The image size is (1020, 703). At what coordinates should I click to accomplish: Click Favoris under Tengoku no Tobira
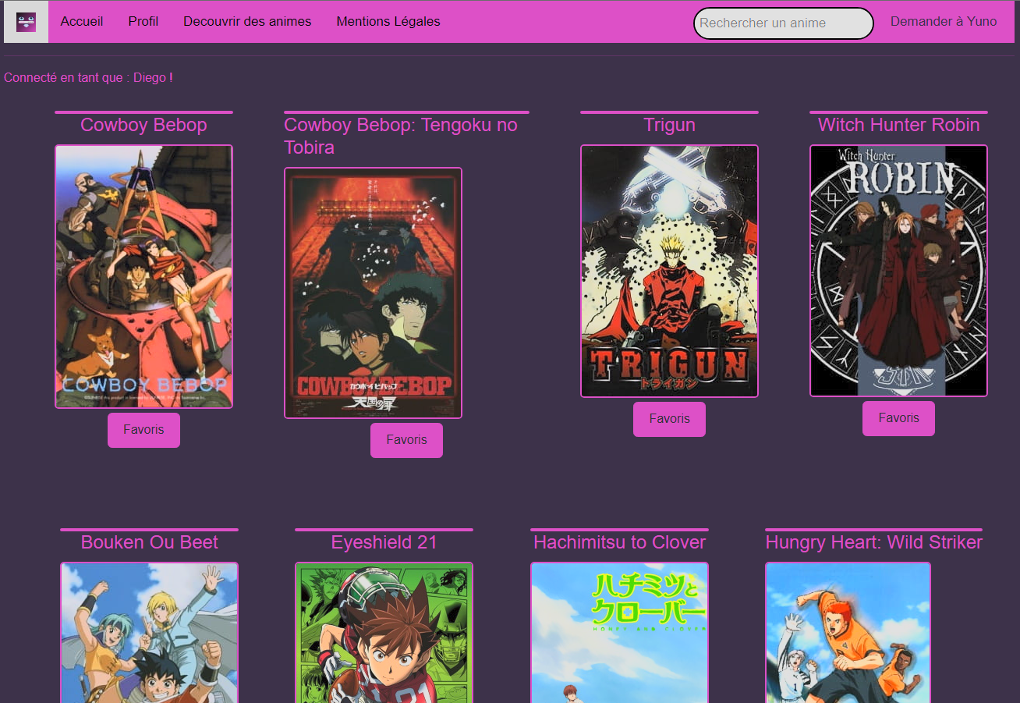(406, 440)
